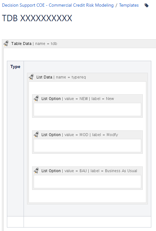
Task: Click the labels tag icon beside breadcrumbs
Action: [x=146, y=5]
